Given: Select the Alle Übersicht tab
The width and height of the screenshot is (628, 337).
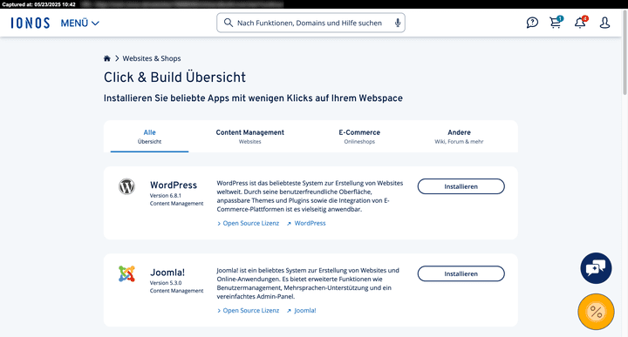Looking at the screenshot, I should tap(149, 137).
